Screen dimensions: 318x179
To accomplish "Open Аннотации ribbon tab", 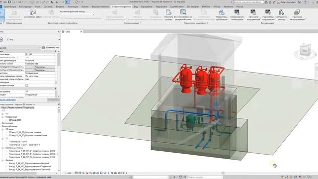I will tap(73, 6).
